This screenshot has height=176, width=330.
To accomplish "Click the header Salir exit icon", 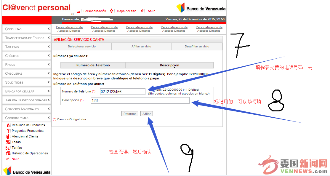I will 142,11.
